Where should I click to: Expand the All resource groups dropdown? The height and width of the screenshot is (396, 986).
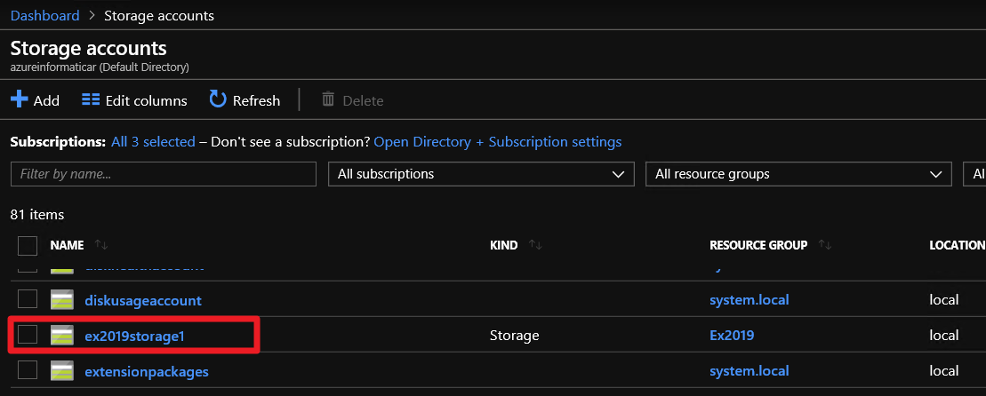coord(798,174)
